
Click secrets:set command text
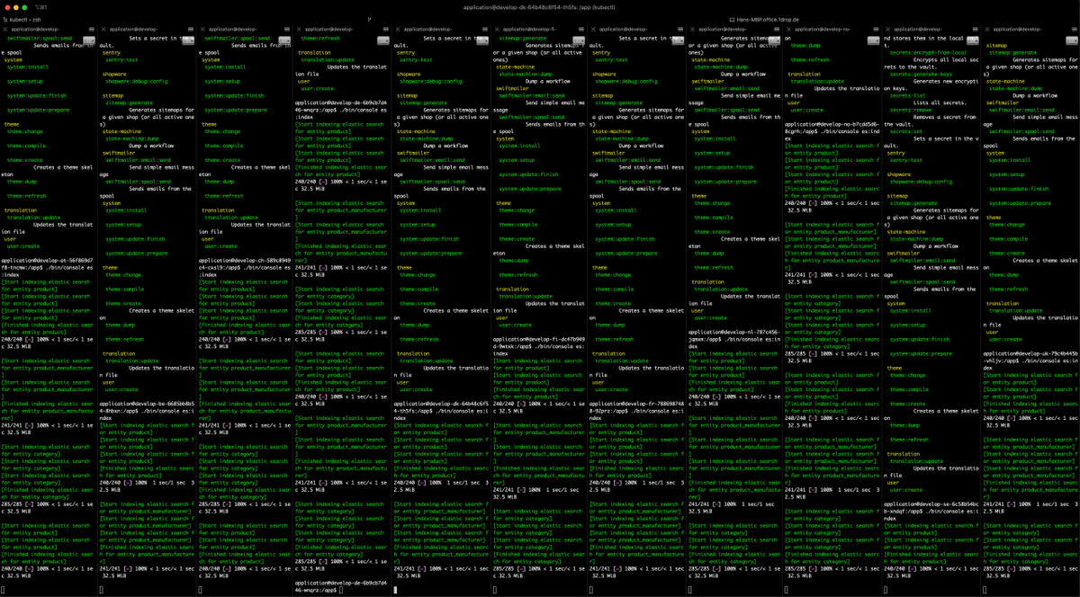(x=906, y=131)
